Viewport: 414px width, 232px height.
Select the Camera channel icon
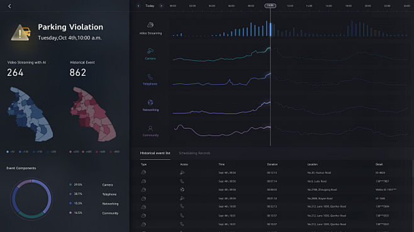point(150,51)
